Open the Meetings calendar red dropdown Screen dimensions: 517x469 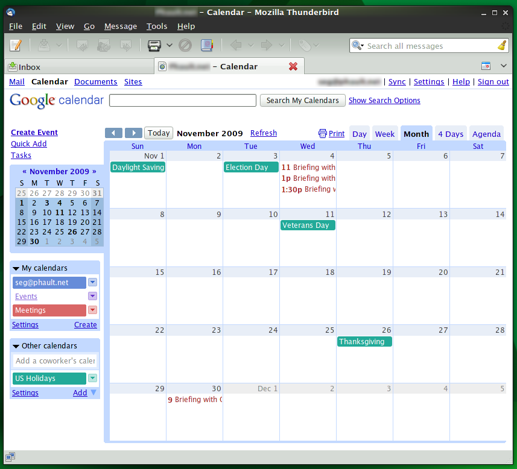(x=93, y=310)
